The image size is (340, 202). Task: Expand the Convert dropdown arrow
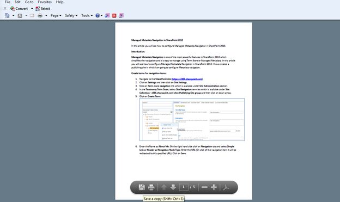point(32,9)
